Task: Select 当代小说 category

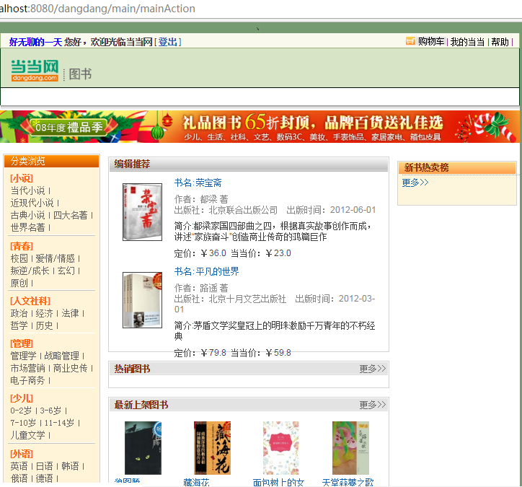Action: (x=27, y=190)
